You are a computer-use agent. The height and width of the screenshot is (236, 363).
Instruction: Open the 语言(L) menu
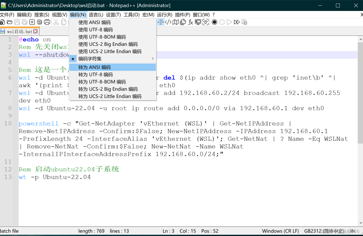(96, 15)
